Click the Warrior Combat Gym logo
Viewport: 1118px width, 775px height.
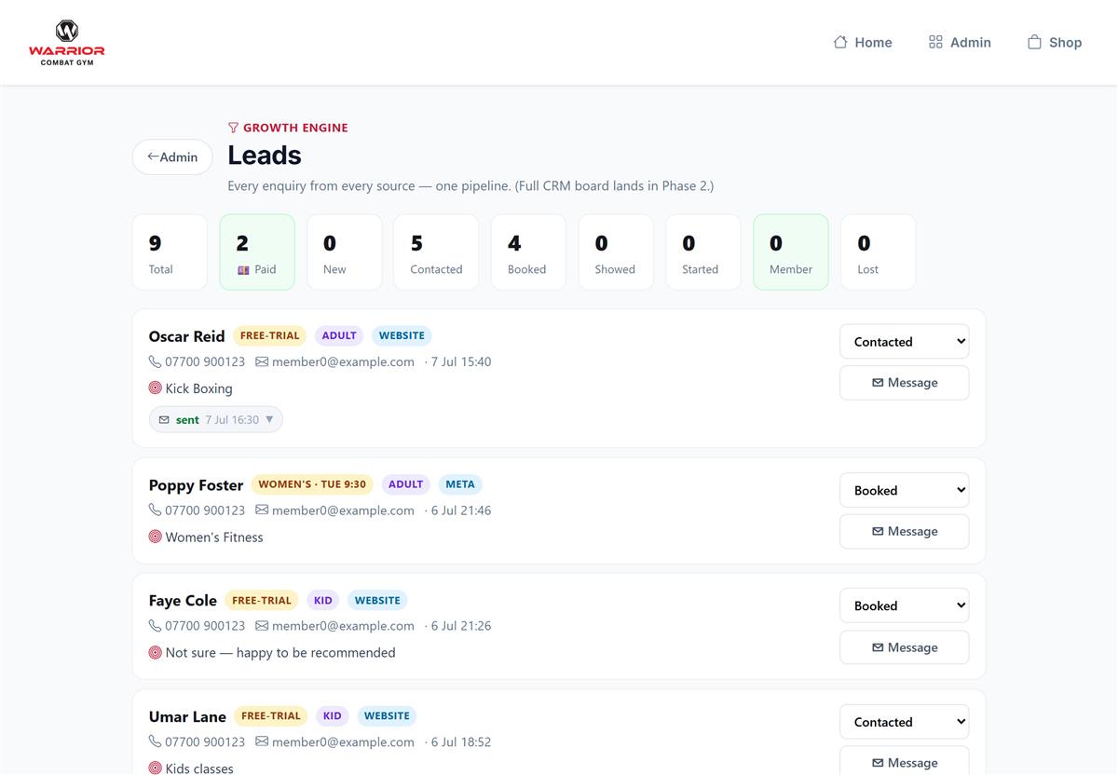(x=67, y=42)
